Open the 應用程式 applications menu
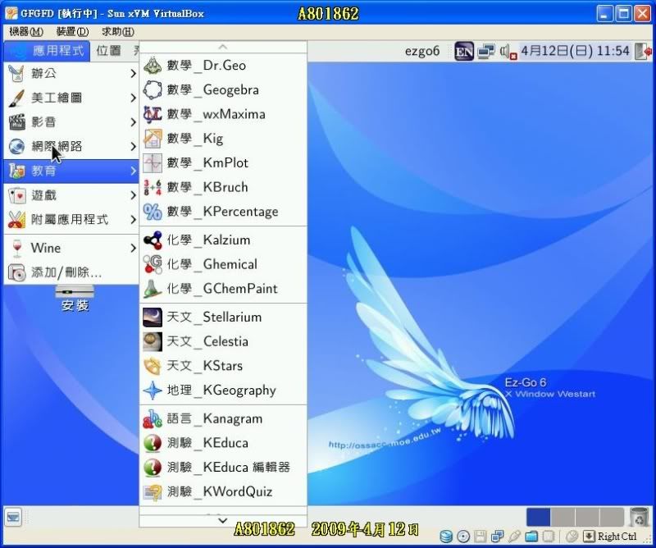The image size is (656, 548). pos(48,51)
